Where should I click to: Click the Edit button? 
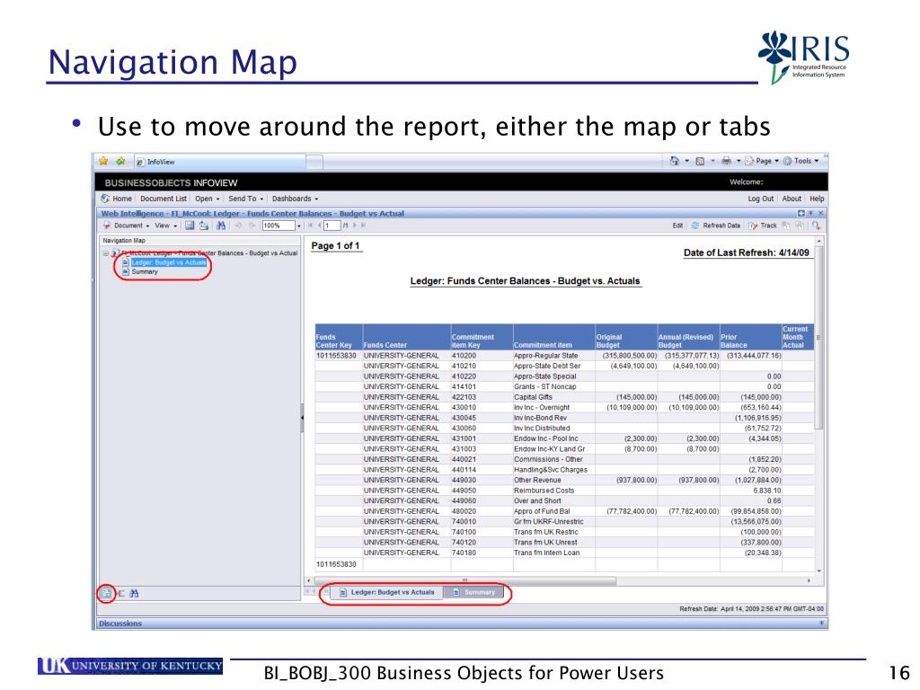point(677,226)
